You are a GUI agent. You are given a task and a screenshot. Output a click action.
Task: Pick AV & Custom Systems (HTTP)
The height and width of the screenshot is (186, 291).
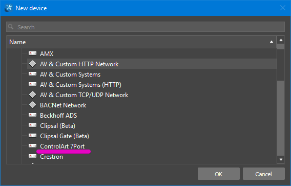pos(80,85)
